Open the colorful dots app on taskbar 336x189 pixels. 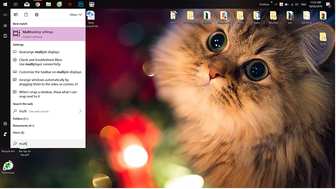92,4
